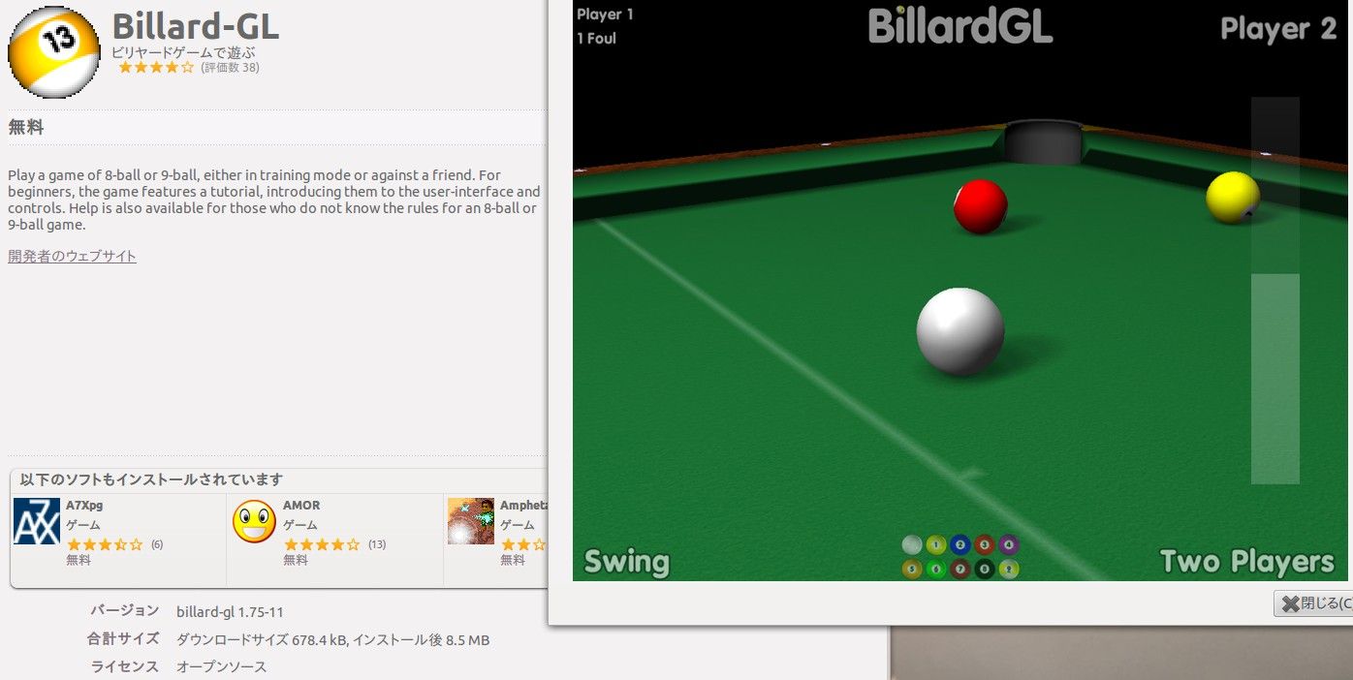Click the オープンソース license value
This screenshot has height=680, width=1353.
pyautogui.click(x=221, y=667)
